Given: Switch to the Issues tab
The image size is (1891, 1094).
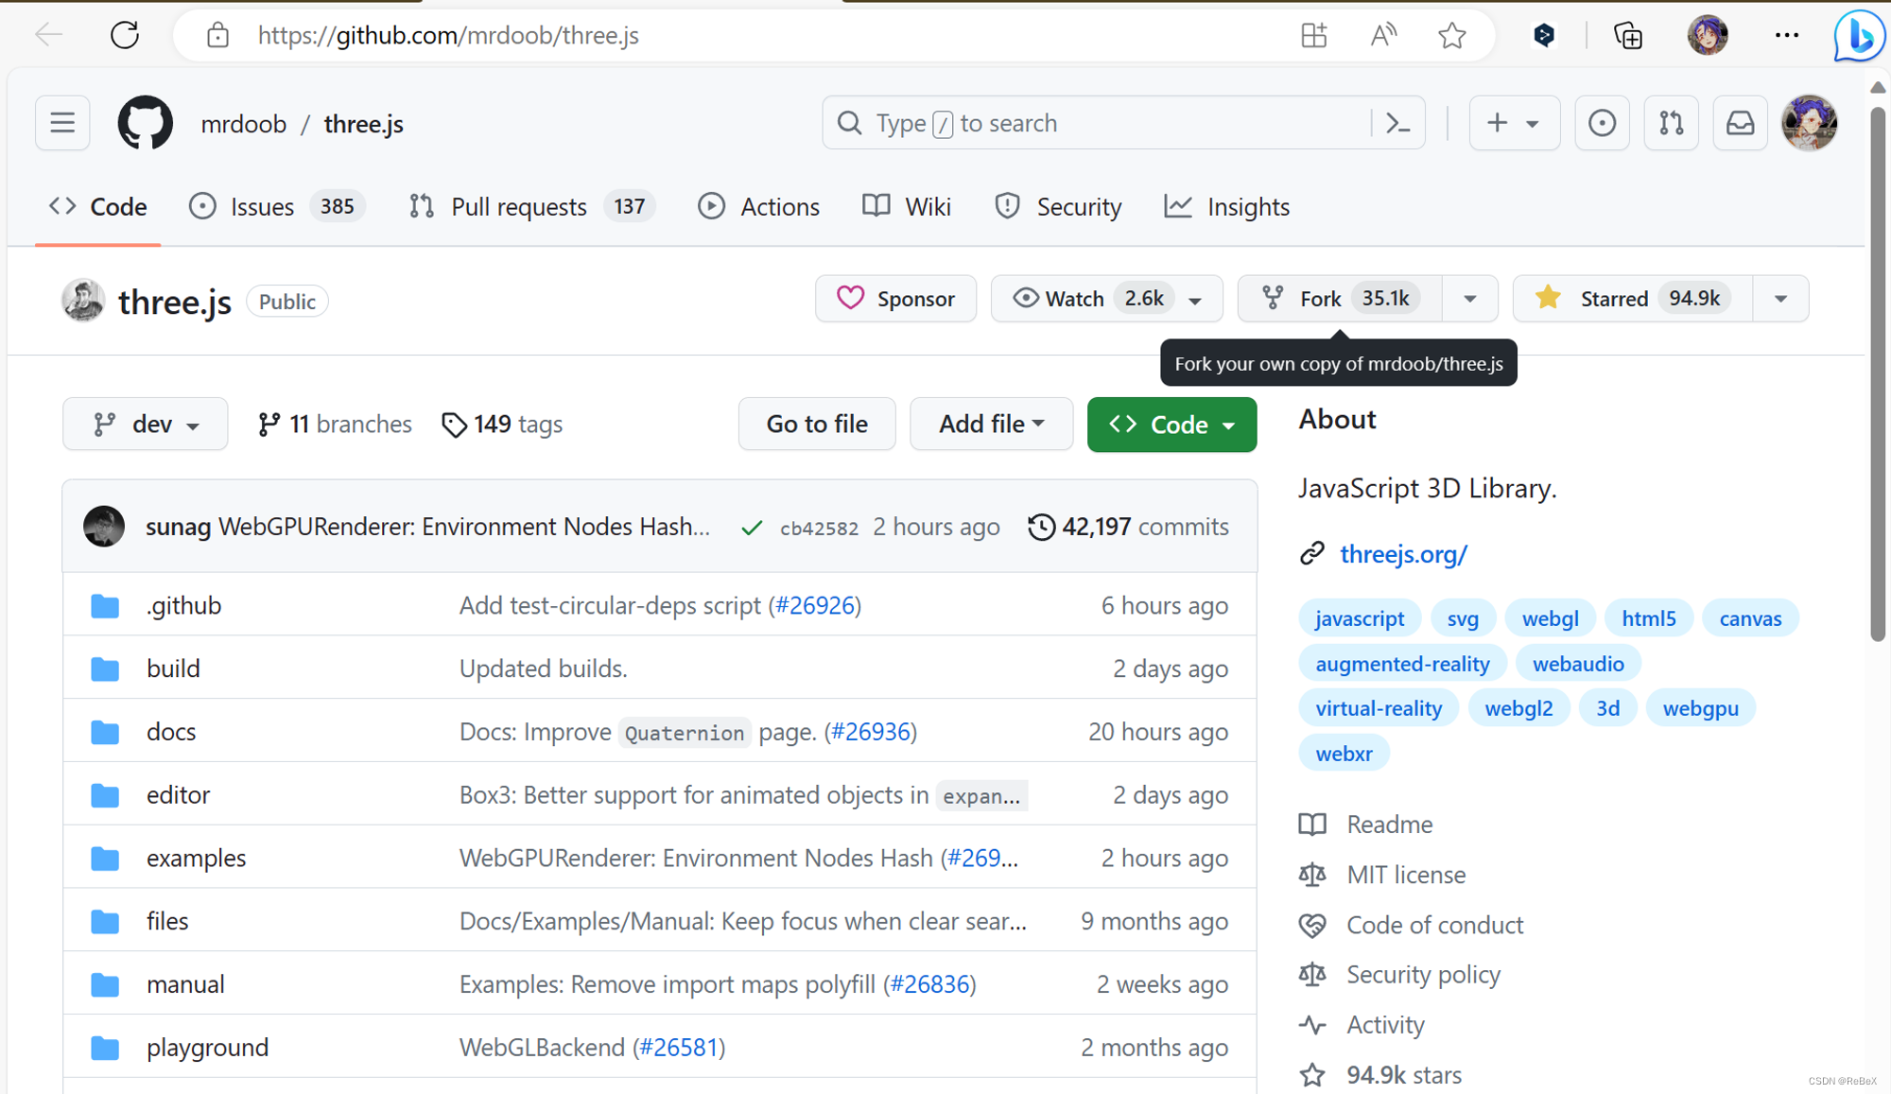Looking at the screenshot, I should pos(262,206).
